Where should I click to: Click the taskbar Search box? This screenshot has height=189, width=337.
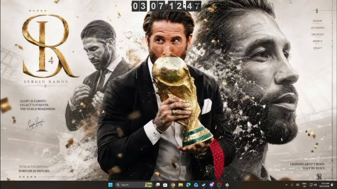134,185
